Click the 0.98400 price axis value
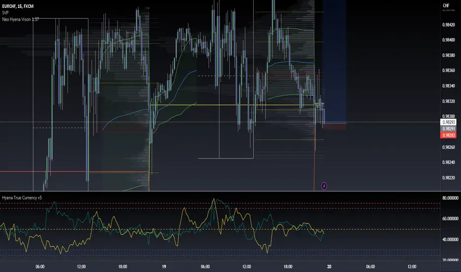This screenshot has height=272, width=461. point(448,40)
